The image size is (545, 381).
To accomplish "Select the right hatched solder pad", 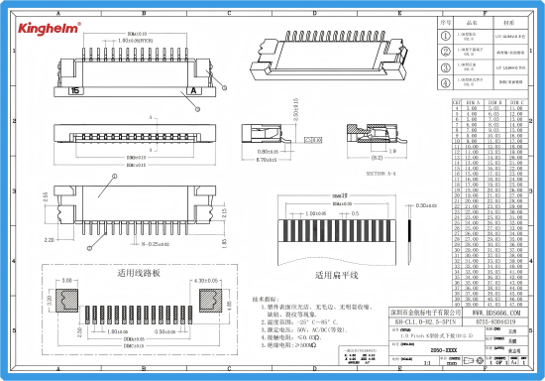I will click(x=210, y=301).
